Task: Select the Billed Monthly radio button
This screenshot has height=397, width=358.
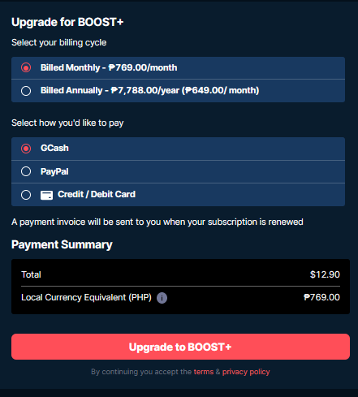Action: [x=26, y=67]
